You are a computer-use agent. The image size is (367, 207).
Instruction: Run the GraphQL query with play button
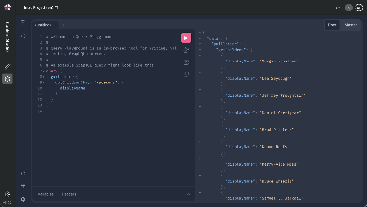click(x=186, y=38)
